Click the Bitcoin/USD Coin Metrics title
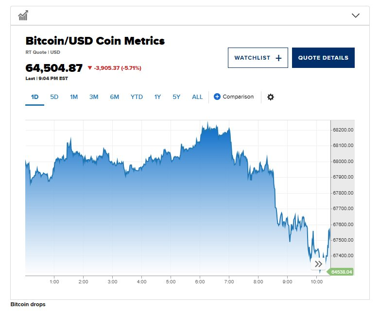This screenshot has height=312, width=379. pyautogui.click(x=95, y=41)
